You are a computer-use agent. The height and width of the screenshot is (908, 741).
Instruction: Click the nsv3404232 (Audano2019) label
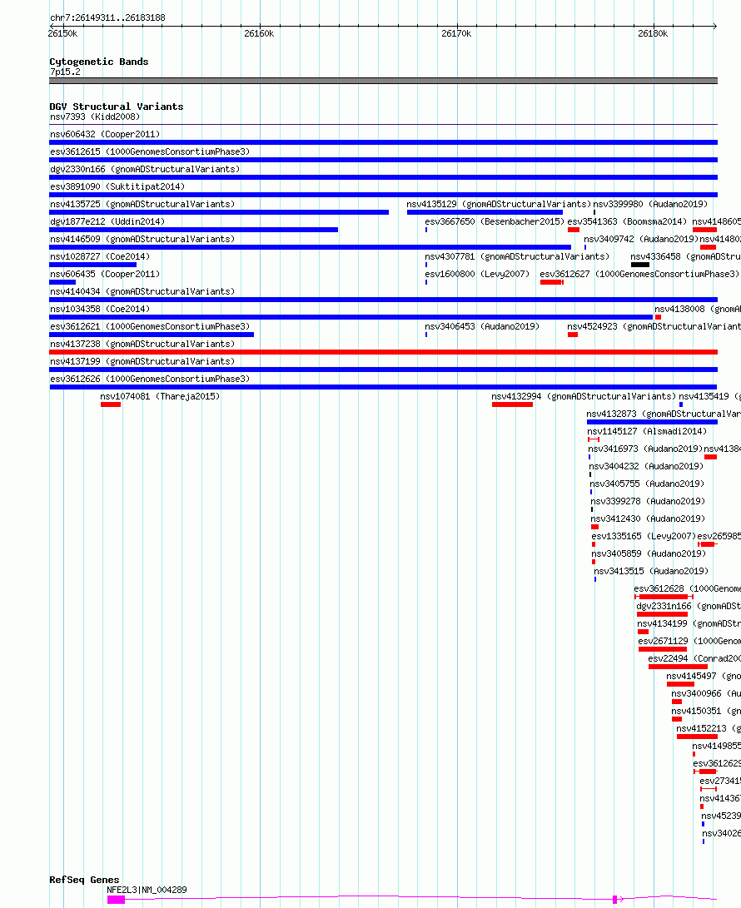coord(647,466)
